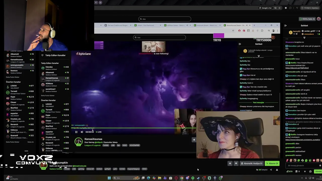Viewport: 322px width, 181px height.
Task: Open the Quanaril channel in outer sidebar
Action: click(x=20, y=137)
